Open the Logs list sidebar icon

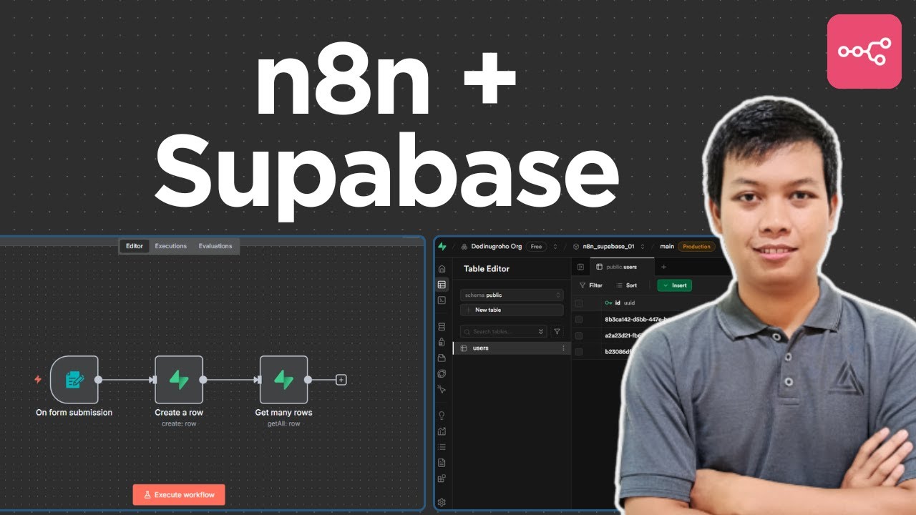(442, 447)
